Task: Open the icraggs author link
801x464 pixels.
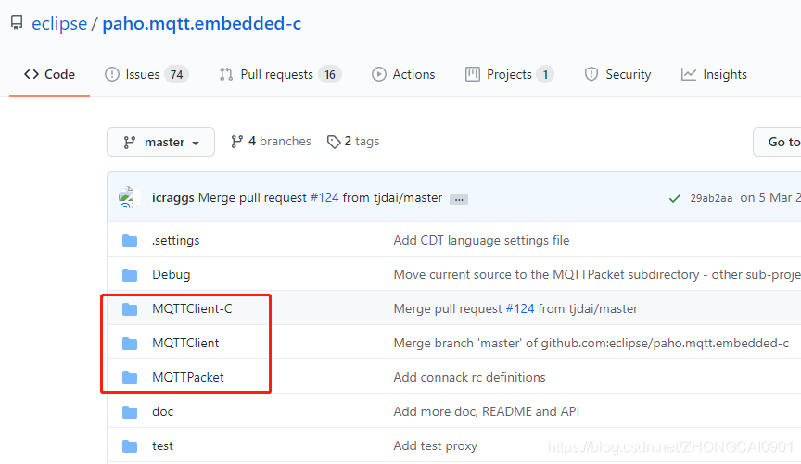Action: pyautogui.click(x=172, y=197)
